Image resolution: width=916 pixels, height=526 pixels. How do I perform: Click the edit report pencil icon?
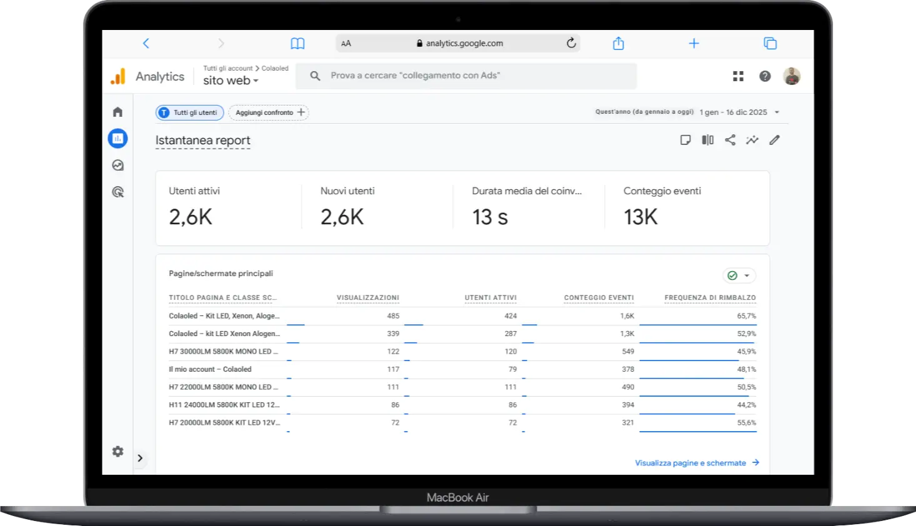(x=775, y=140)
